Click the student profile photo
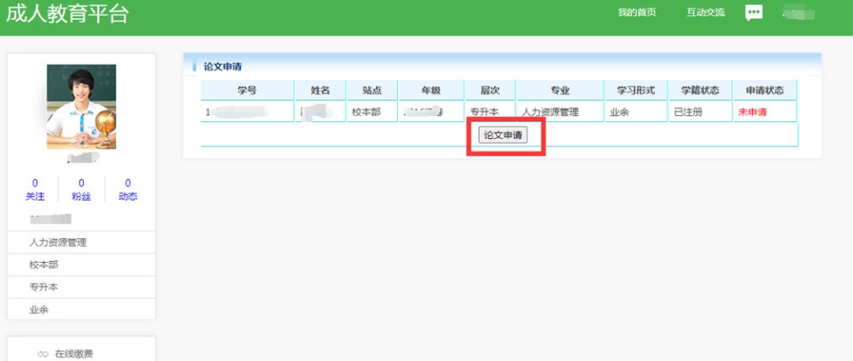Viewport: 853px width, 361px height. 81,106
